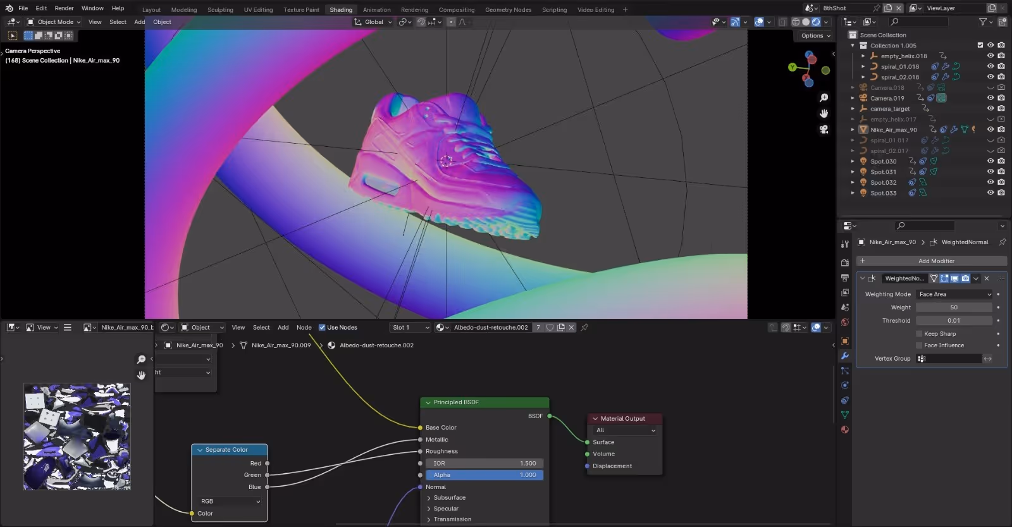Enable the Keep Sharp checkbox
The image size is (1012, 527).
[919, 334]
